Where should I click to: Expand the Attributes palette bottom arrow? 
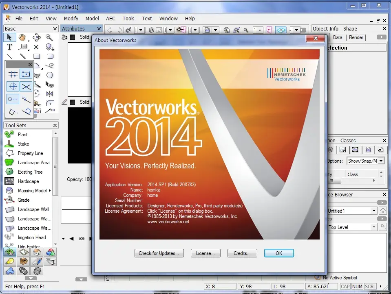click(81, 279)
